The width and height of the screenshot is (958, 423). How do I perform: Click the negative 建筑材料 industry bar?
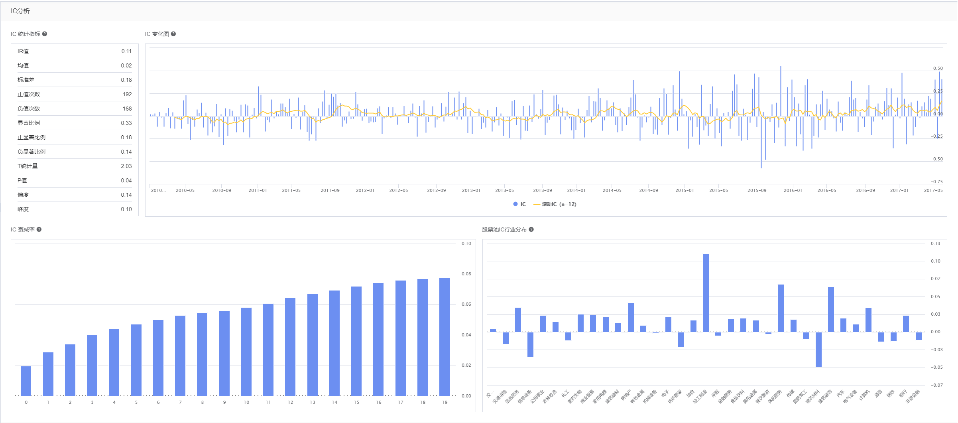click(x=818, y=349)
